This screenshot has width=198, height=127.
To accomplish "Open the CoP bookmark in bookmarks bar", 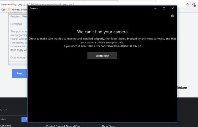I will pos(3,10).
